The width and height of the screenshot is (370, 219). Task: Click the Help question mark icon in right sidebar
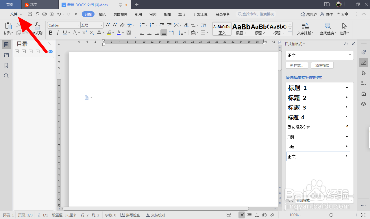[364, 104]
